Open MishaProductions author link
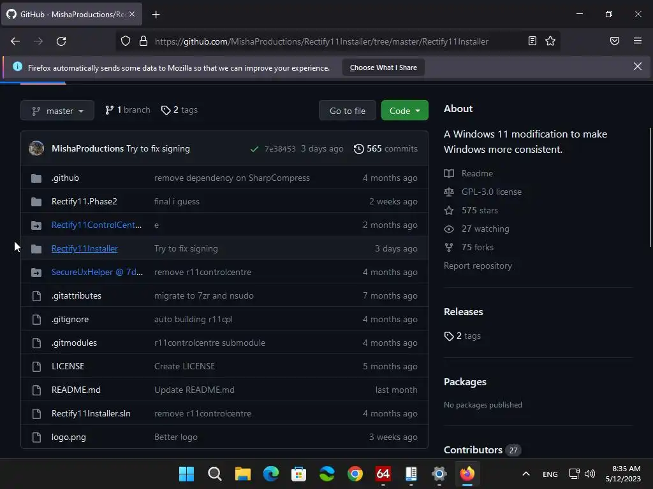653x489 pixels. point(87,148)
